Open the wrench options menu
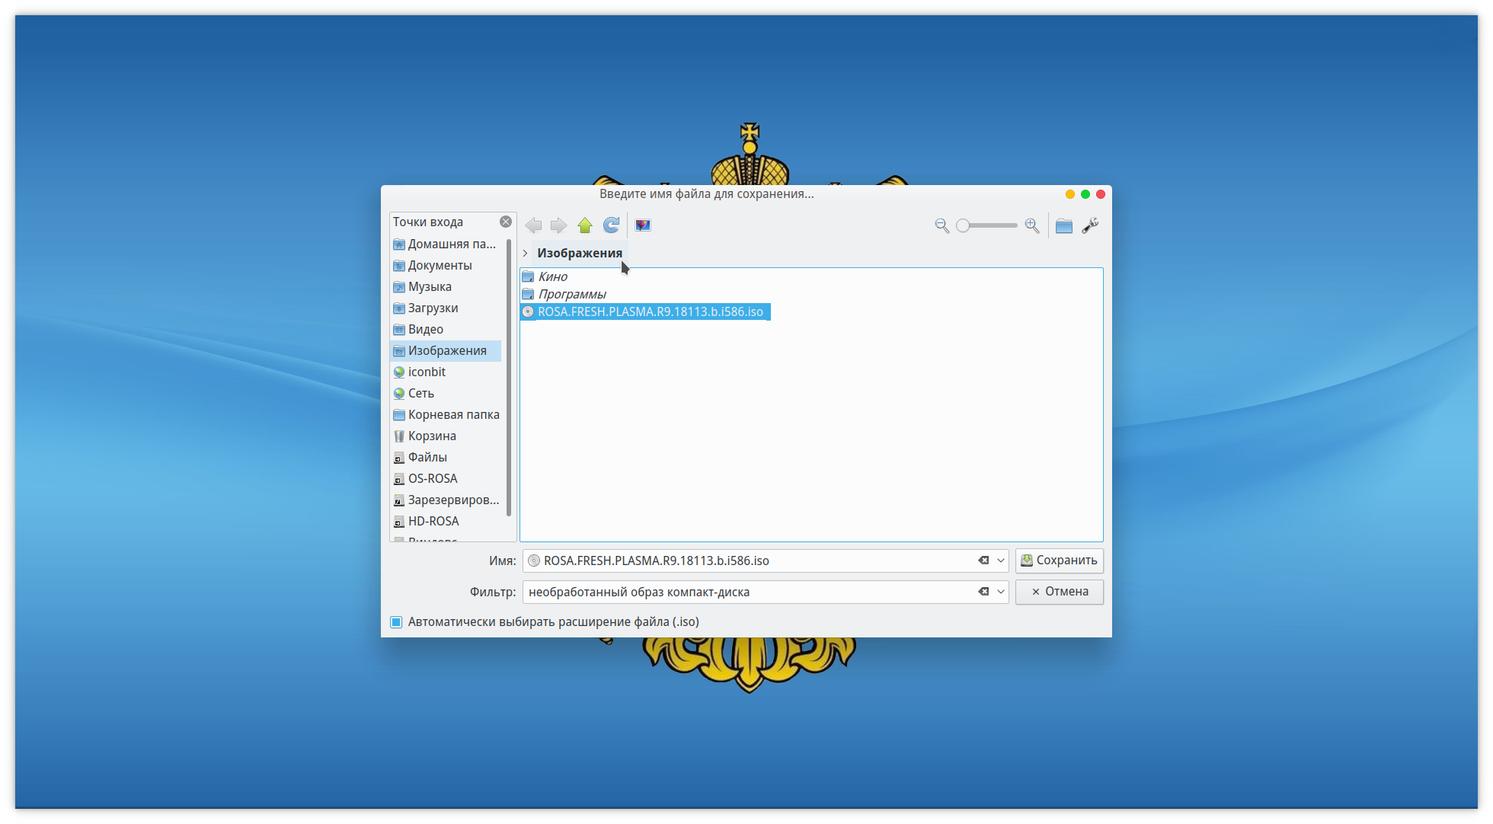Screen dimensions: 1493x824 click(1090, 225)
